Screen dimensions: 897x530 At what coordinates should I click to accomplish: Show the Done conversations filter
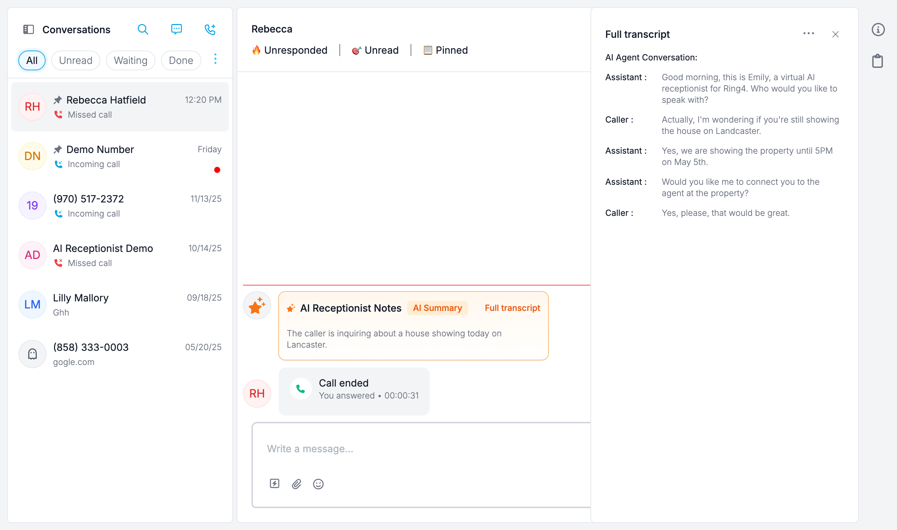coord(180,60)
